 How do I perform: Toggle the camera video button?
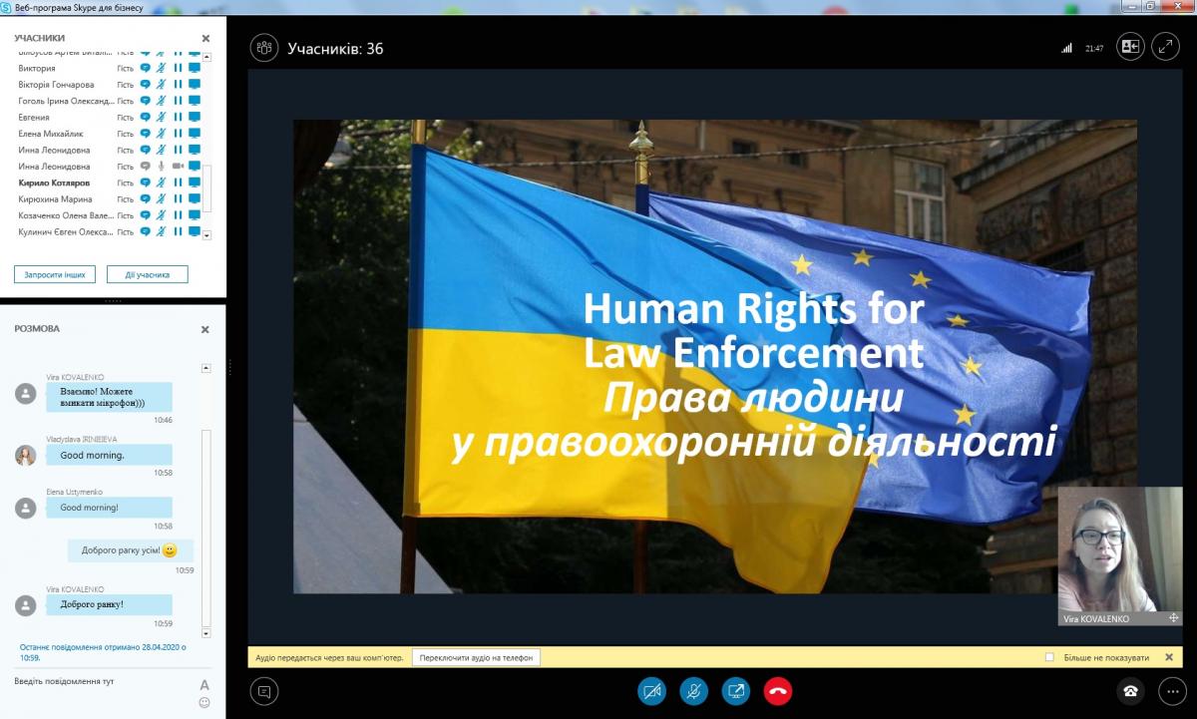pos(652,690)
